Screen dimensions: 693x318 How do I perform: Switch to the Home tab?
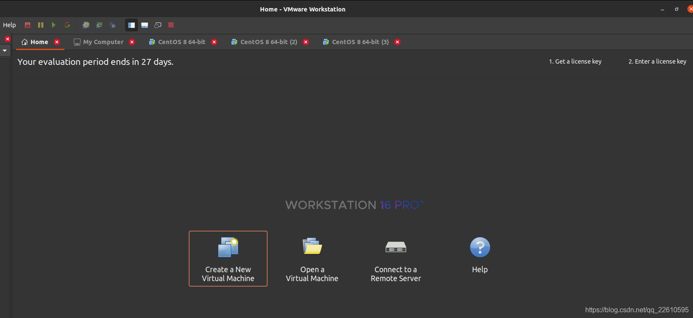pyautogui.click(x=39, y=42)
